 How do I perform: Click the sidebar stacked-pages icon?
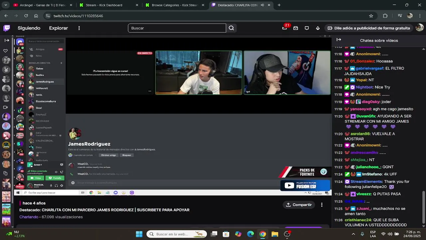pyautogui.click(x=5, y=173)
